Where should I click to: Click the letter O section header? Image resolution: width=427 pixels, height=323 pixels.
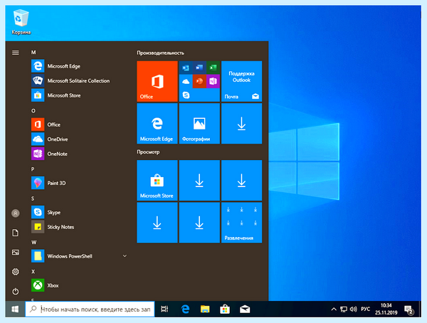click(33, 111)
